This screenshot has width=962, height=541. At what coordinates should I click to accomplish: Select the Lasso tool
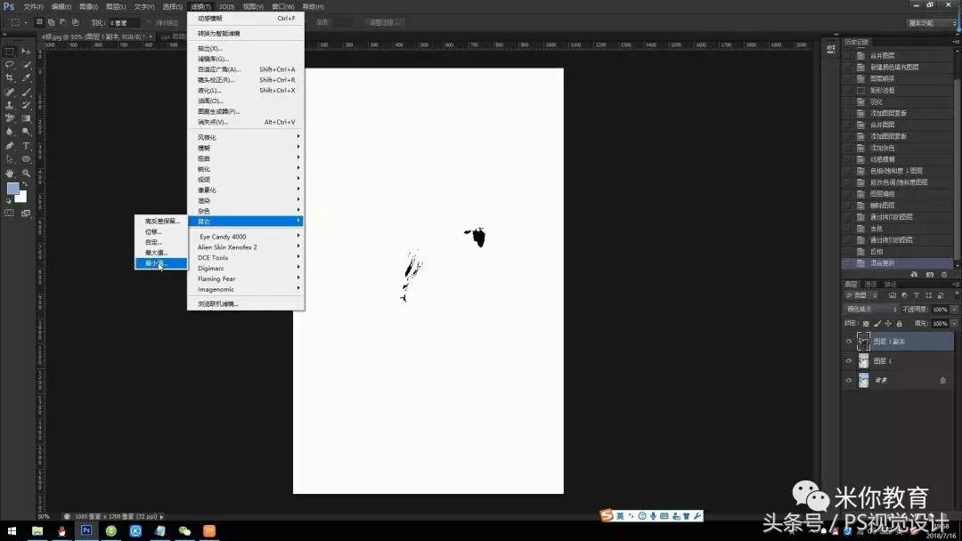tap(10, 64)
